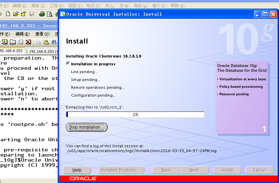Click the SecureCRT Connect in Tab folder icon

pos(13,42)
